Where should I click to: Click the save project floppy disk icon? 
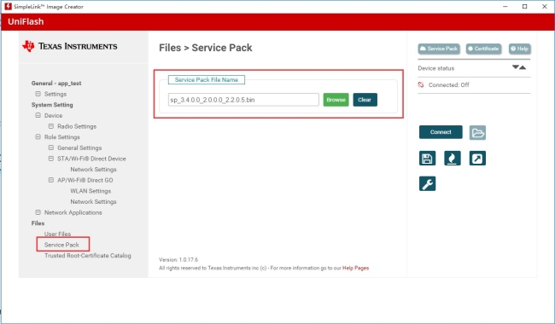tap(427, 159)
